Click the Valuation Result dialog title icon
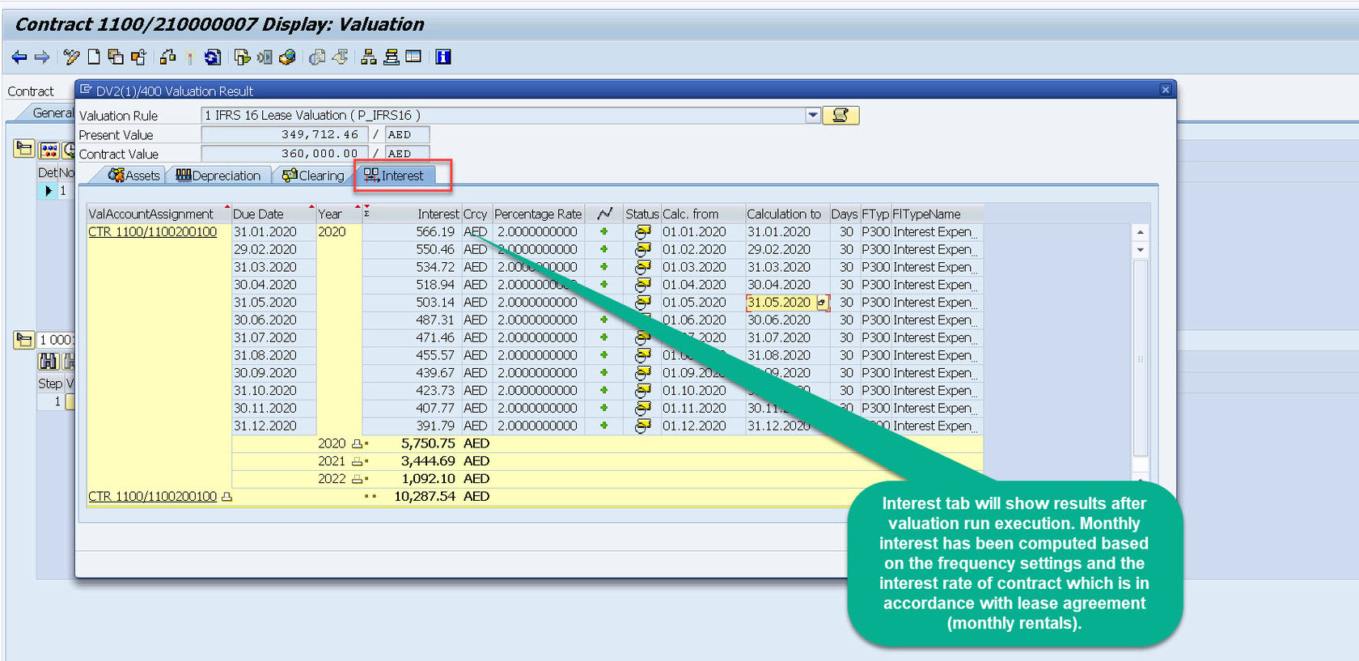The height and width of the screenshot is (661, 1359). coord(86,90)
